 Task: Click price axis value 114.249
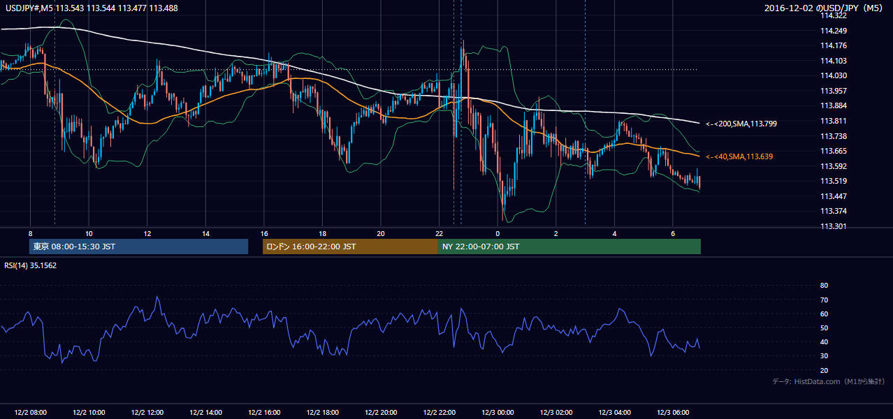pos(833,31)
